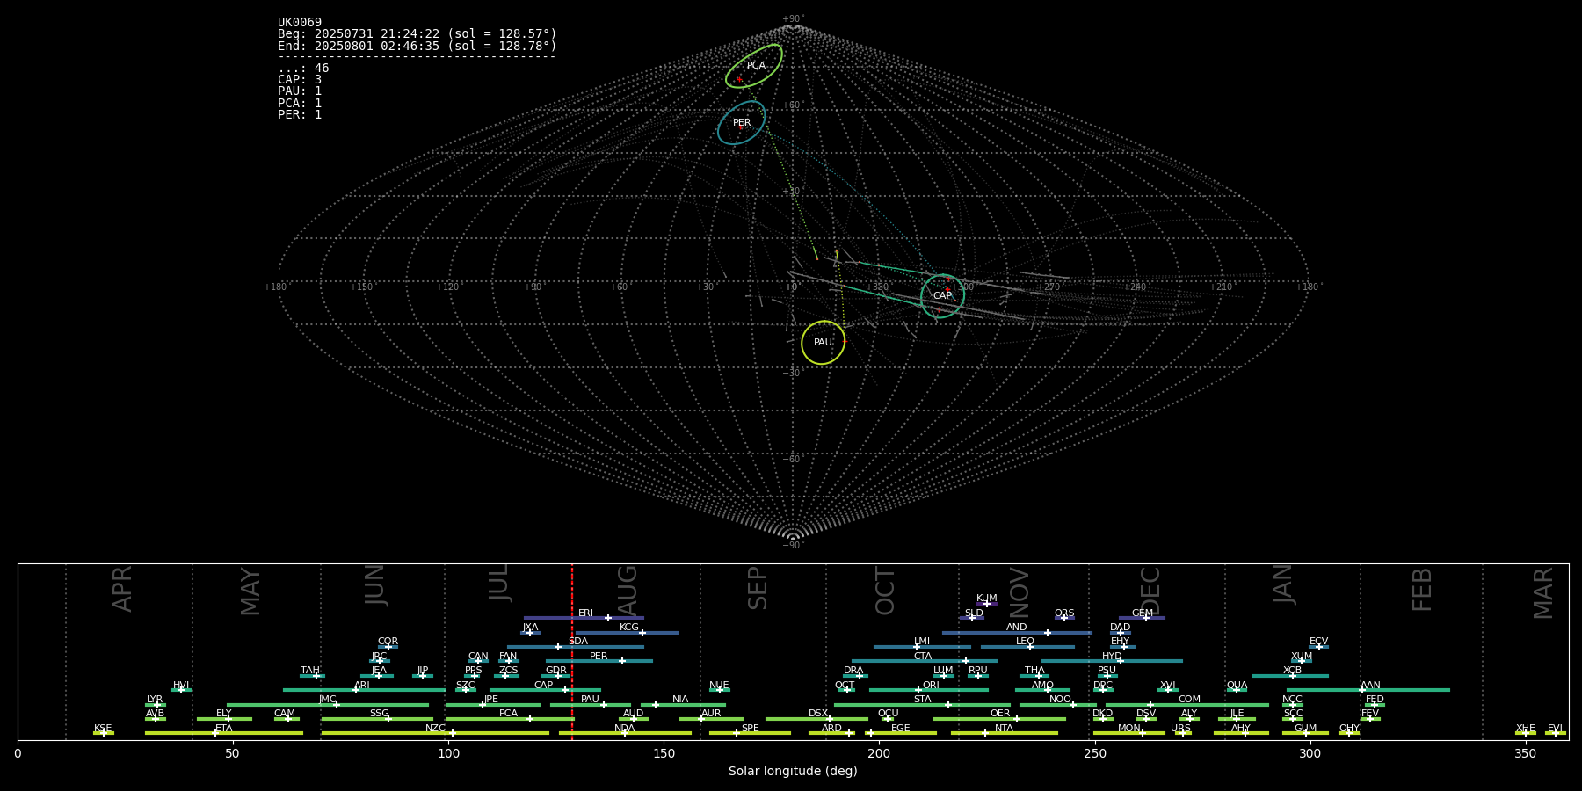This screenshot has height=791, width=1582.
Task: Click the '...: 46' sporadic count line
Action: click(x=303, y=69)
